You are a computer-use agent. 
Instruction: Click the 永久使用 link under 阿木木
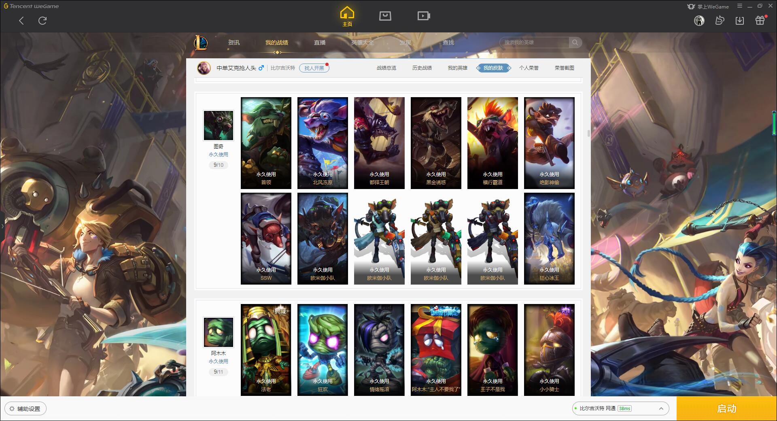(219, 361)
